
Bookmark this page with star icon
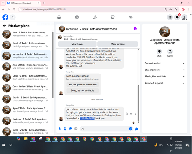[176, 10]
